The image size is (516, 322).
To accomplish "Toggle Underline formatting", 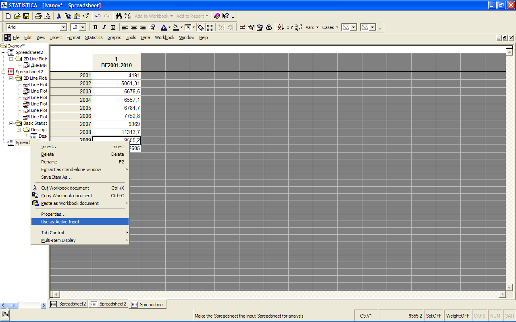I will pos(113,27).
